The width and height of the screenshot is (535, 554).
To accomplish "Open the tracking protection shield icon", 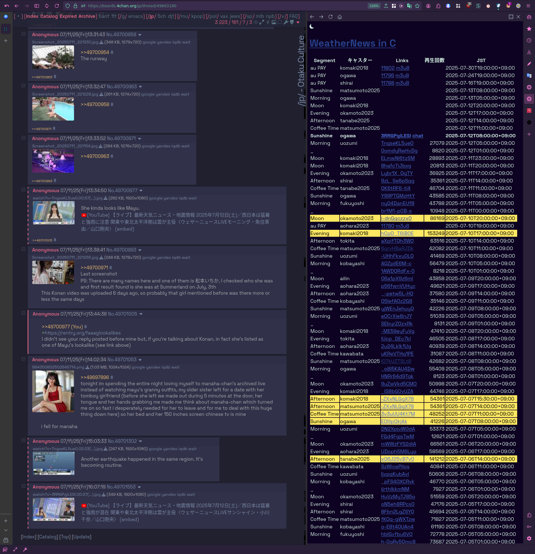I will pos(68,6).
